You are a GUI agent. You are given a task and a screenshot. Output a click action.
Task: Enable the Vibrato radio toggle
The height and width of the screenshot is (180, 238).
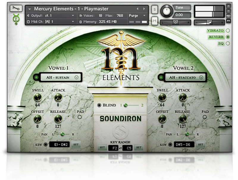228,31
